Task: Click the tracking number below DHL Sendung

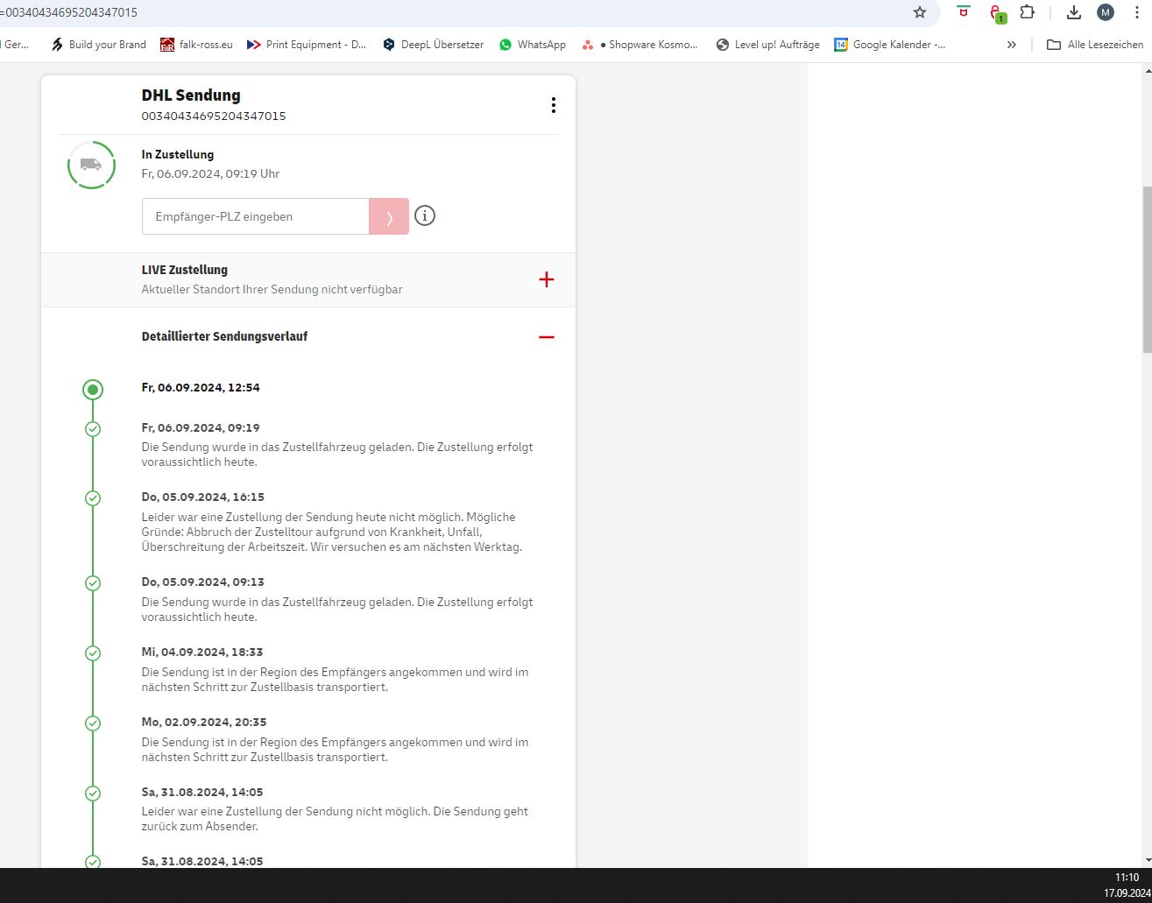Action: (x=214, y=116)
